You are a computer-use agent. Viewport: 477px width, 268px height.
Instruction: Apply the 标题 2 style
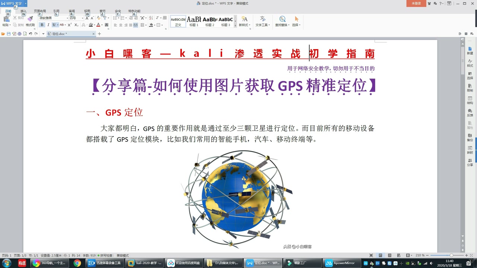click(210, 22)
